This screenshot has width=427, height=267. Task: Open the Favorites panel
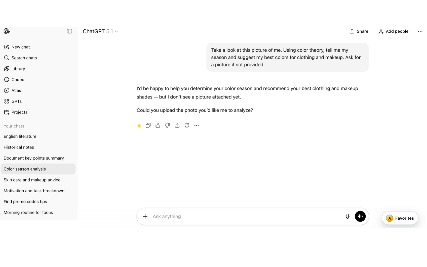click(x=400, y=218)
